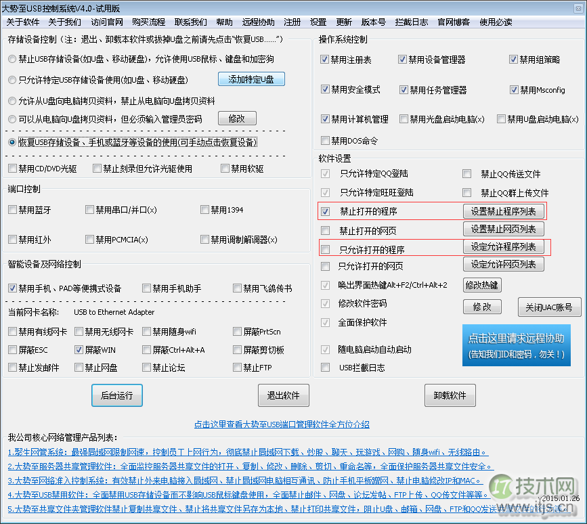Select the 禁止USB存储设备 radio option
587x524 pixels.
11,60
